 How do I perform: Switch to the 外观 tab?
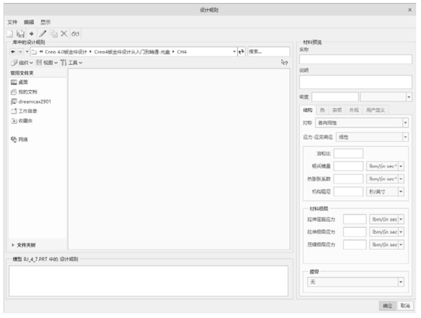tap(354, 110)
